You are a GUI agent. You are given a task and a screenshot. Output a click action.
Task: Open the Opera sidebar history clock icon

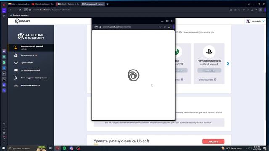pos(4,129)
